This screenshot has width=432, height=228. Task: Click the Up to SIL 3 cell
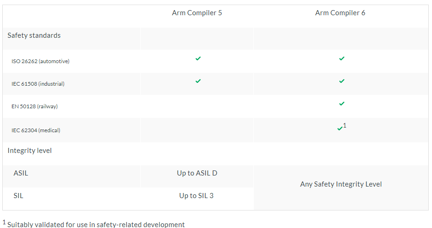click(196, 196)
